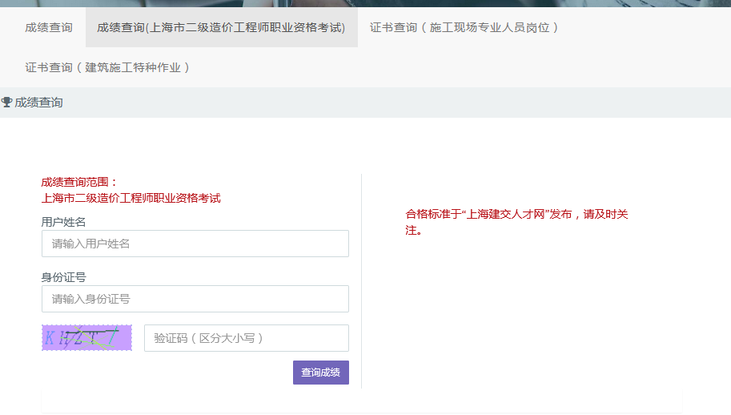The height and width of the screenshot is (415, 731).
Task: Click the 身份证号 field label
Action: coord(63,277)
